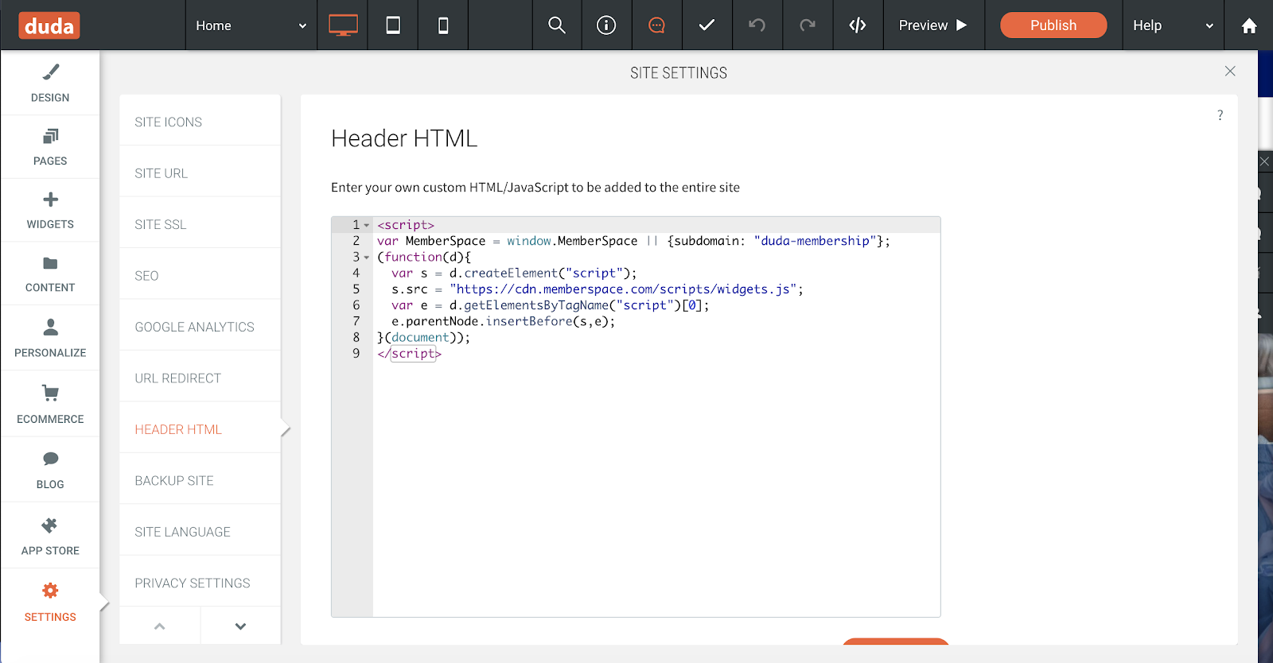Select Site URL settings
This screenshot has width=1273, height=663.
tap(200, 173)
